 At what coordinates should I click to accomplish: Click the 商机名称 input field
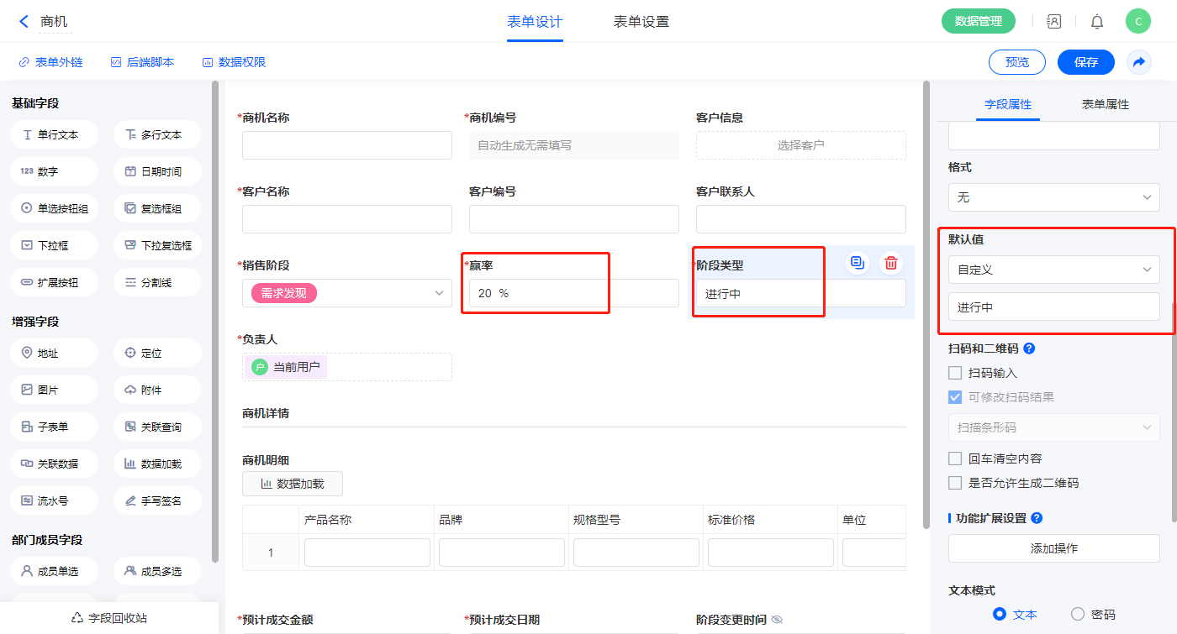tap(346, 145)
